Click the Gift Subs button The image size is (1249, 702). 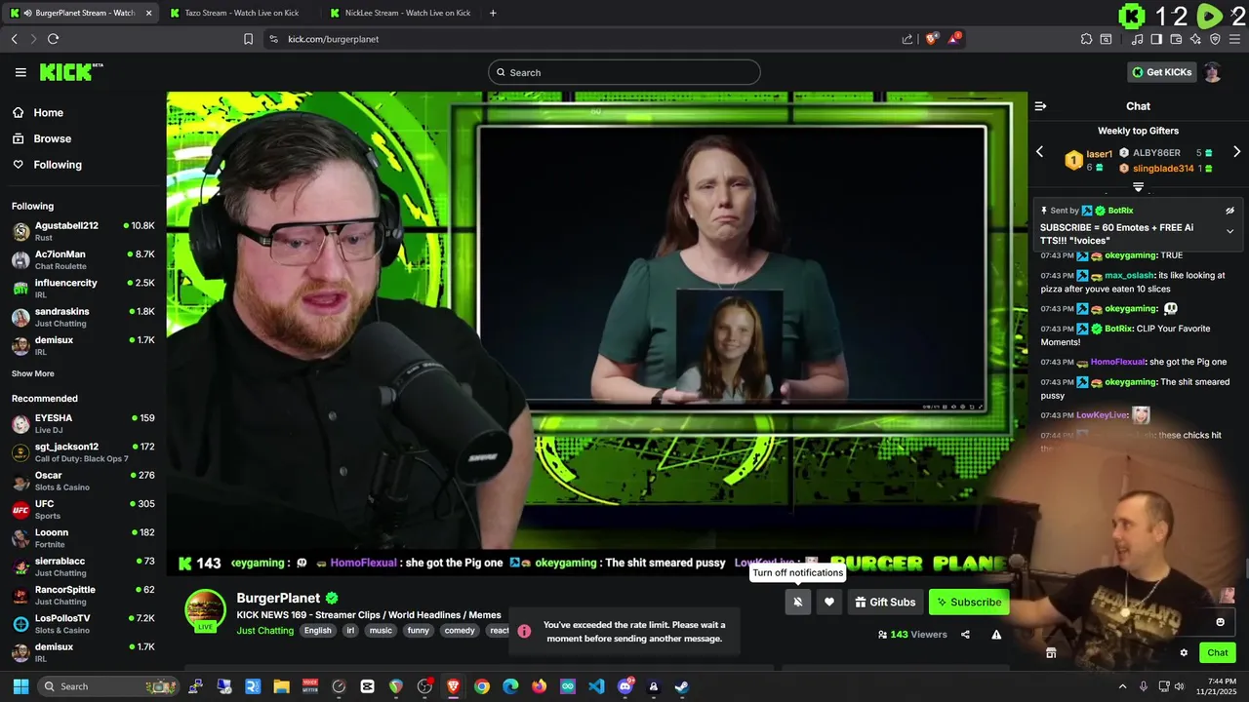tap(885, 603)
